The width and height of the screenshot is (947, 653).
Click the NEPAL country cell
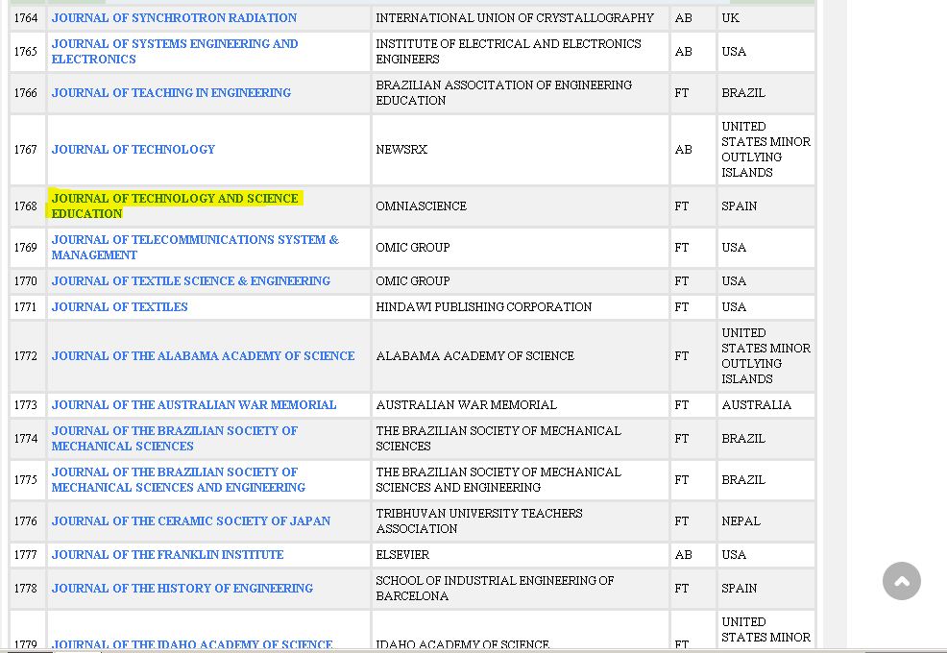click(x=765, y=520)
